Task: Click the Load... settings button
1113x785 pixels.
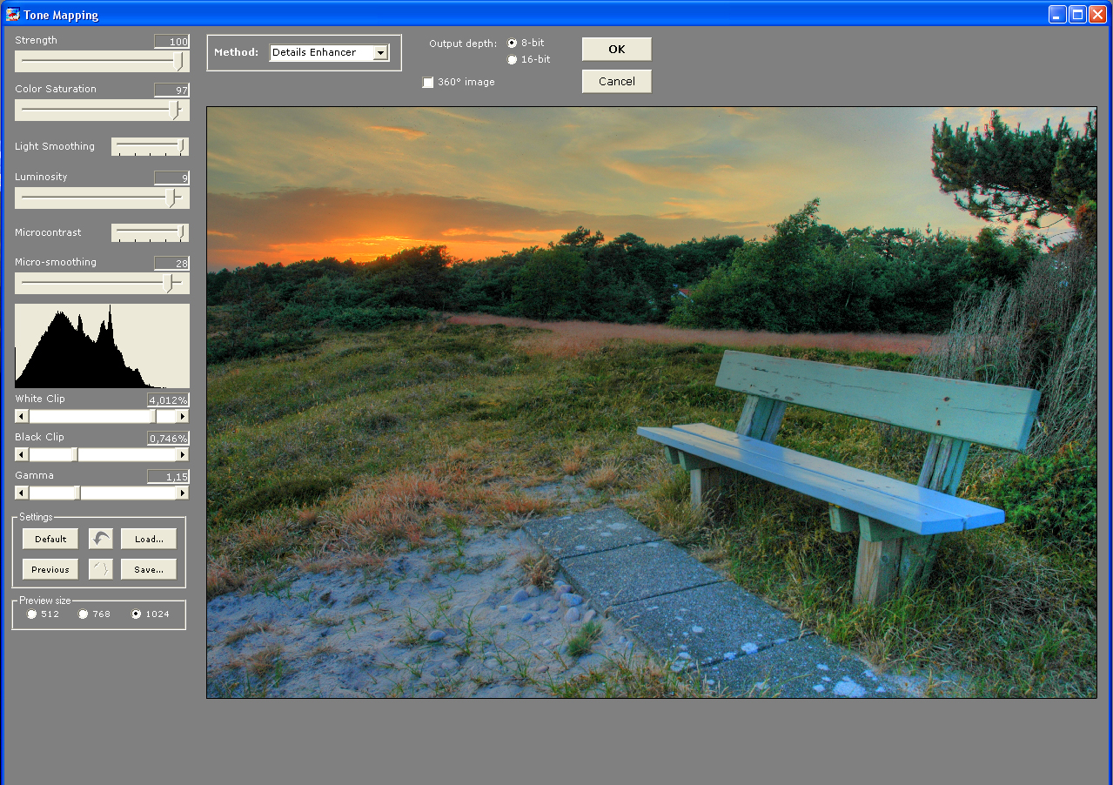Action: [x=149, y=539]
